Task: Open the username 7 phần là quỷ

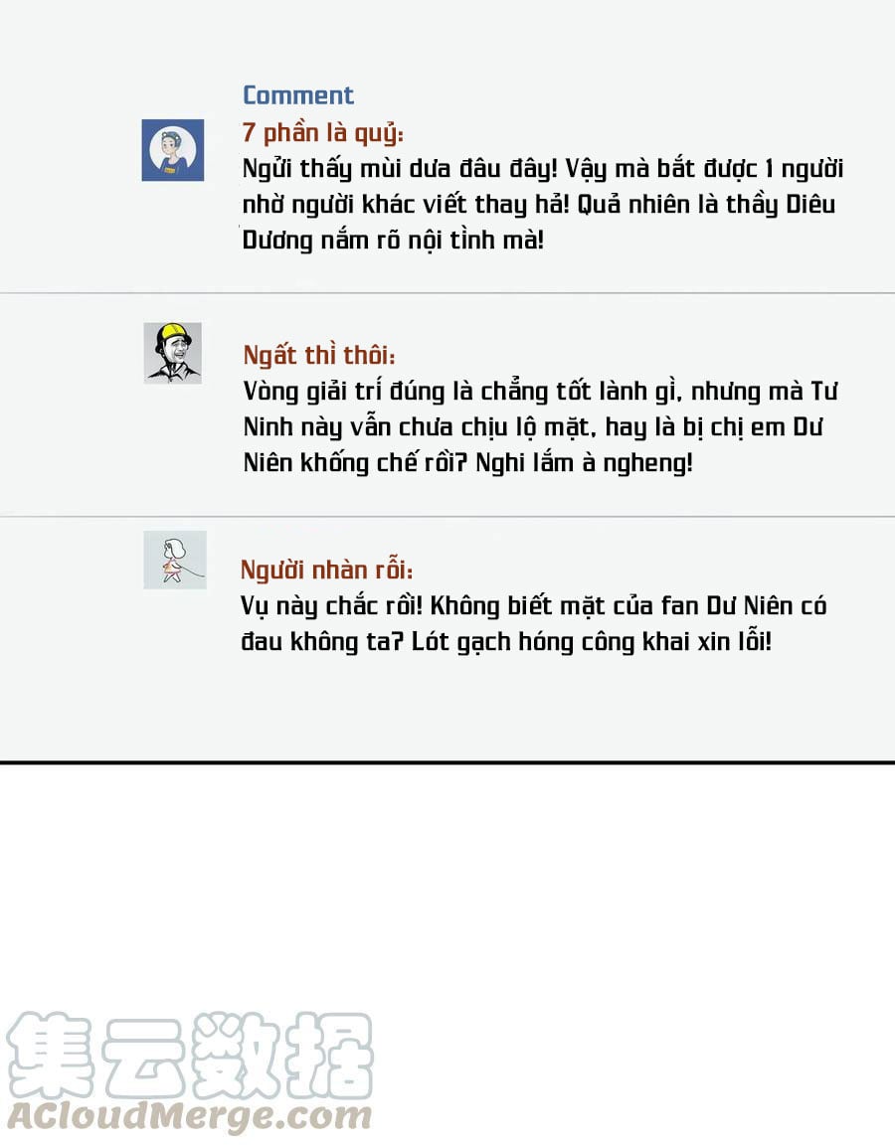Action: (x=323, y=132)
